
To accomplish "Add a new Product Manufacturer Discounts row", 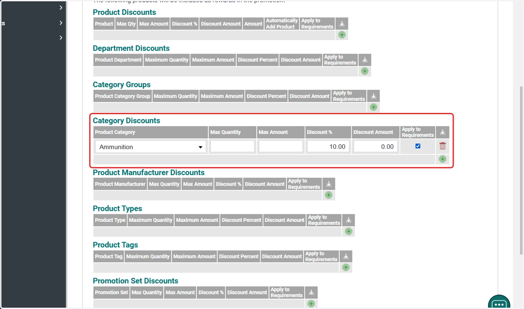I will pyautogui.click(x=329, y=195).
